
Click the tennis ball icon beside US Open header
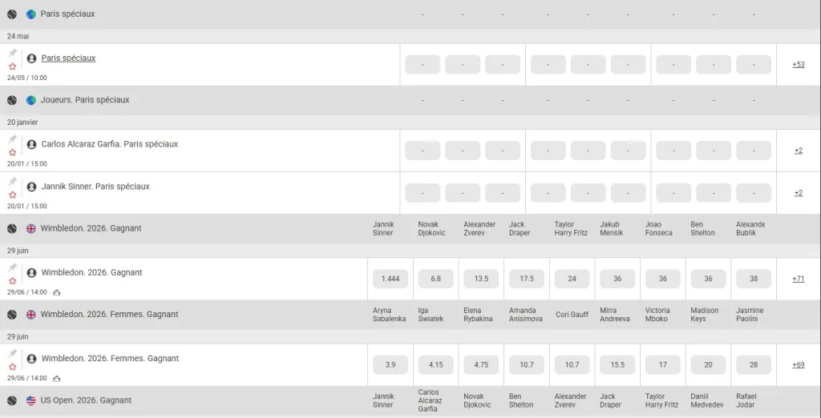coord(12,400)
